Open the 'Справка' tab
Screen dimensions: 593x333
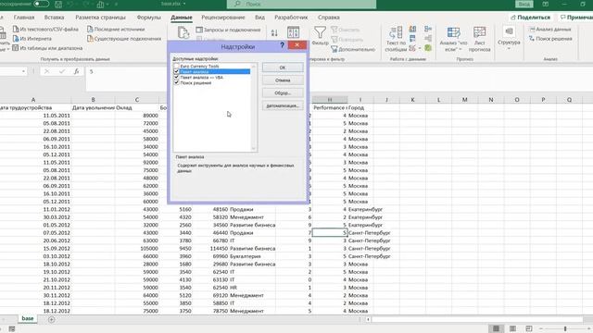pos(329,18)
